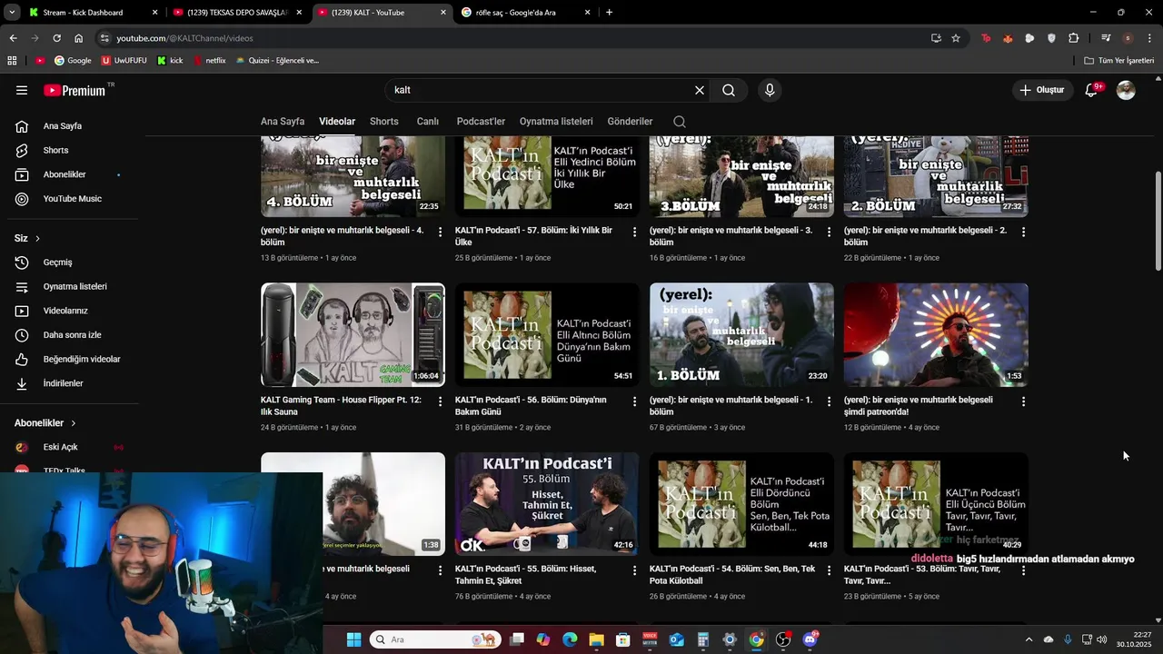Open new browser tab

pyautogui.click(x=609, y=13)
